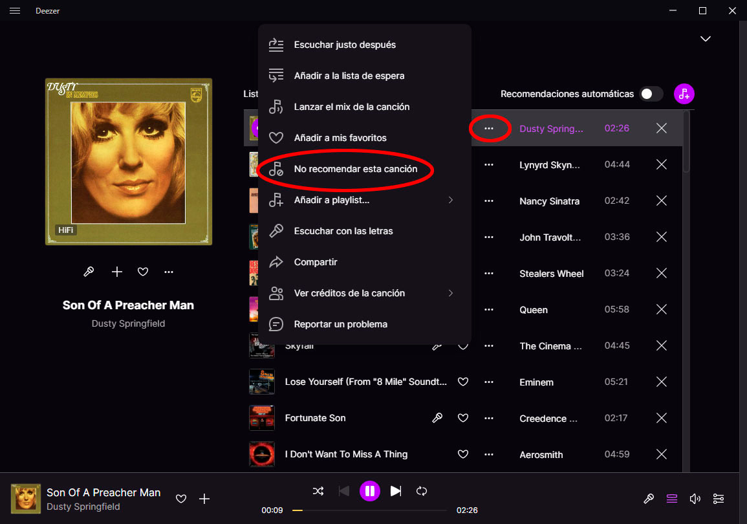Click Lose Yourself track title
Image resolution: width=747 pixels, height=524 pixels.
tap(365, 382)
